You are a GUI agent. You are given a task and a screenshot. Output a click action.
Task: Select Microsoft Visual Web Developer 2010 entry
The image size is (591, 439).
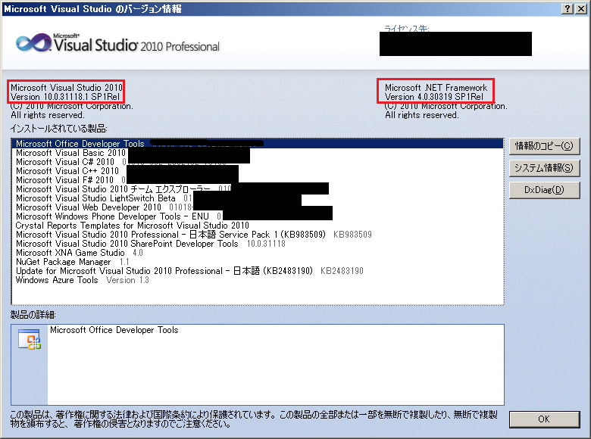[x=88, y=207]
